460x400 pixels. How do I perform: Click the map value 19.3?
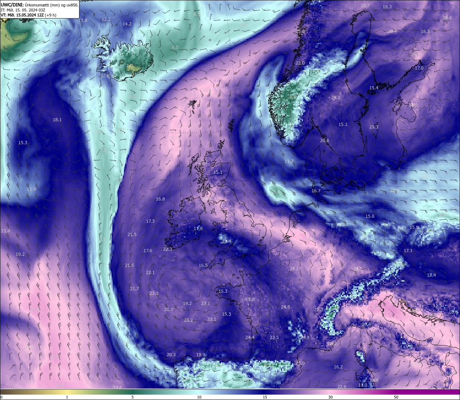(x=387, y=7)
